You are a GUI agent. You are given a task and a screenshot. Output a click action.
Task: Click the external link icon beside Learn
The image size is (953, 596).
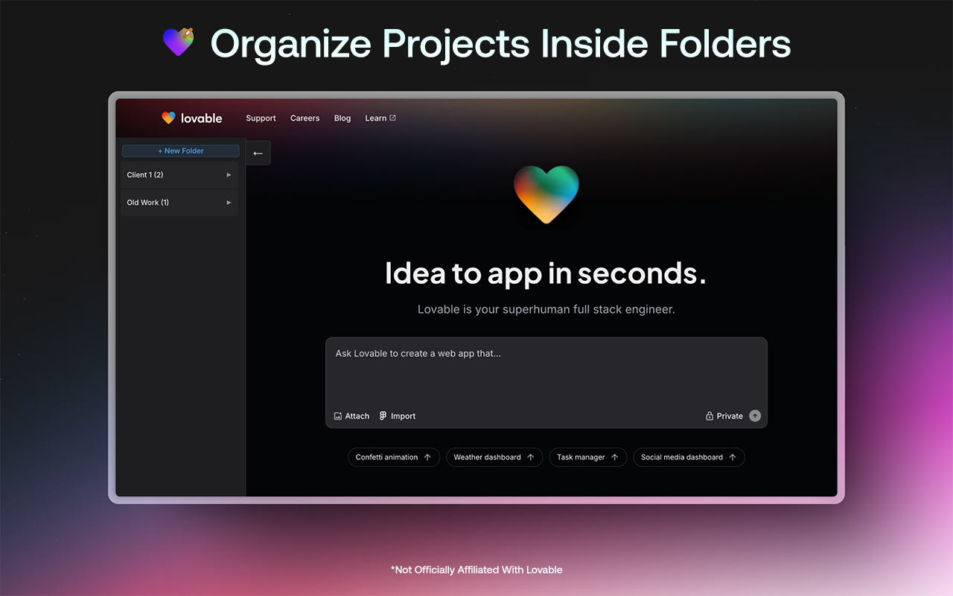point(392,117)
